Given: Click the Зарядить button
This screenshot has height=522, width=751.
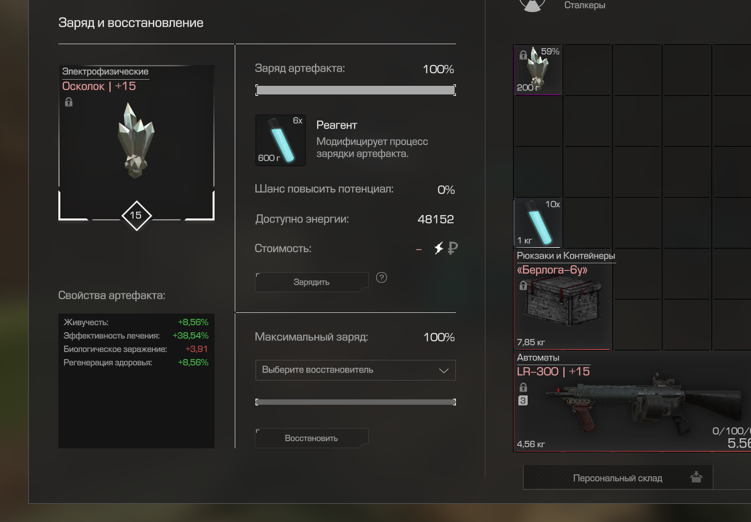Looking at the screenshot, I should coord(311,282).
